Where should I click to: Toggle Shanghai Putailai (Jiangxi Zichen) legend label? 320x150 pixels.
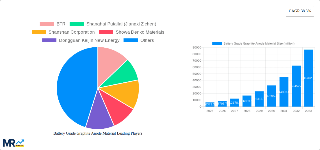point(121,24)
